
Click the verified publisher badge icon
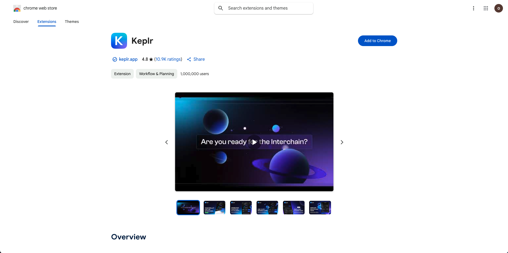click(115, 59)
